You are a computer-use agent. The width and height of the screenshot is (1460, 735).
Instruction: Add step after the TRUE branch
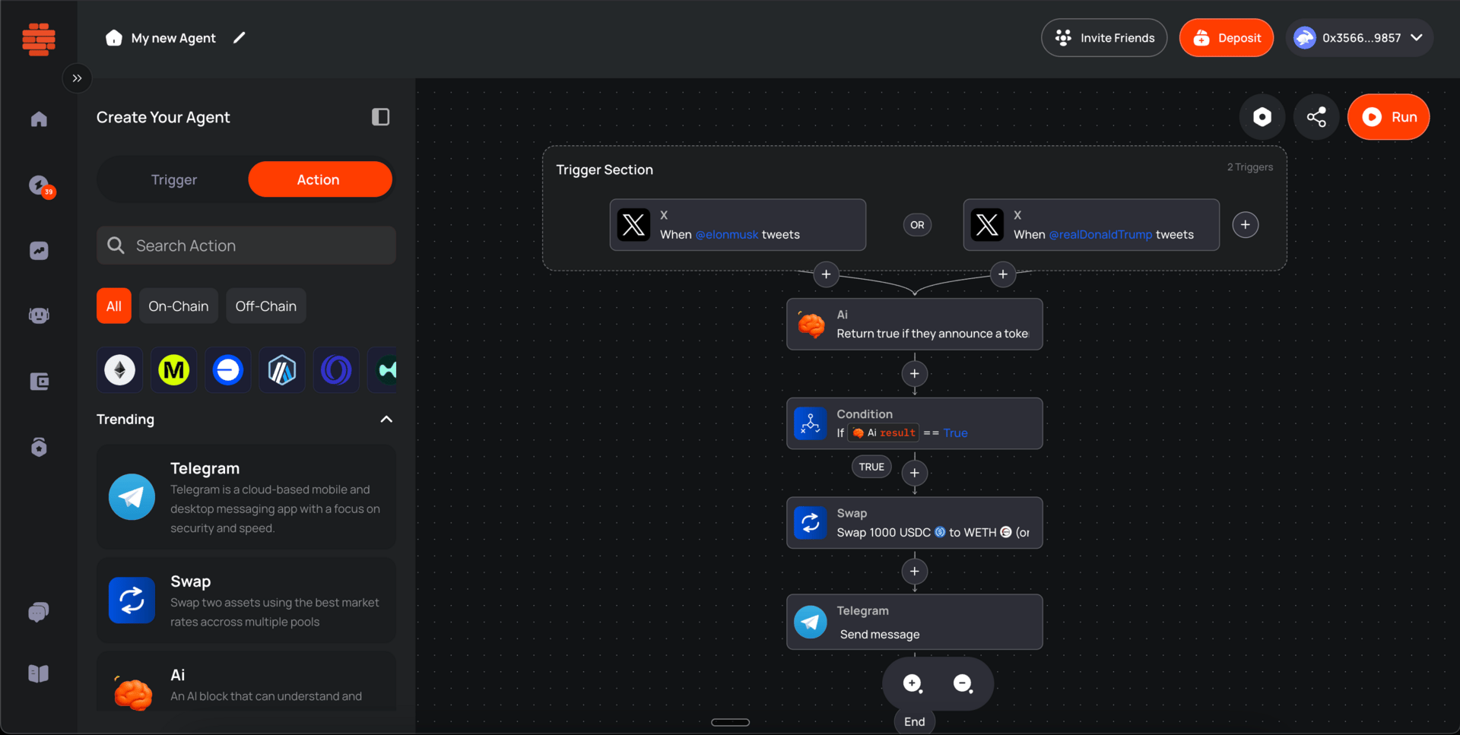tap(915, 474)
